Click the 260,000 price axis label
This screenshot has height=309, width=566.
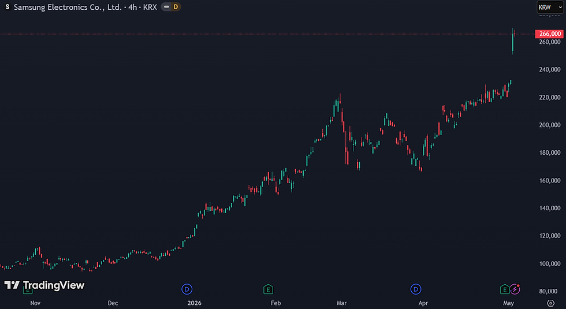pos(549,42)
